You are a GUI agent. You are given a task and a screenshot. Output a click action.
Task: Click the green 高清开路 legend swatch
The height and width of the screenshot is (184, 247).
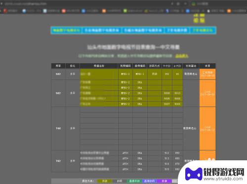134,181
